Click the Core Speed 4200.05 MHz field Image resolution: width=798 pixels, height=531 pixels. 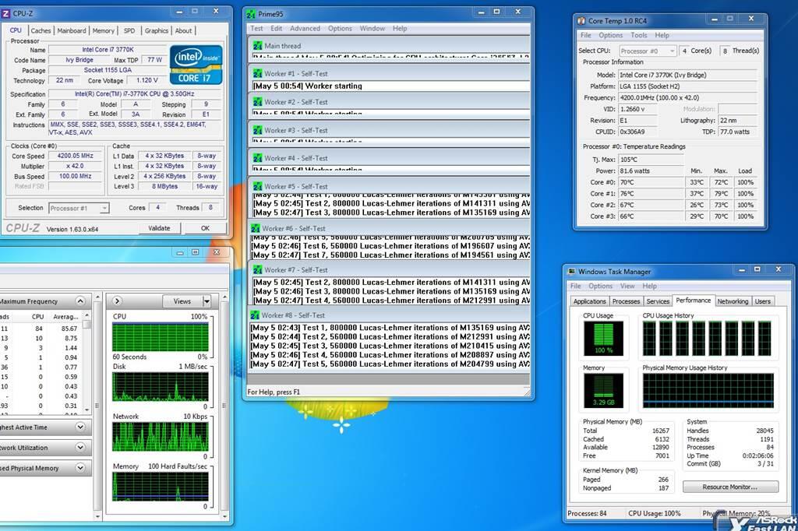[76, 156]
